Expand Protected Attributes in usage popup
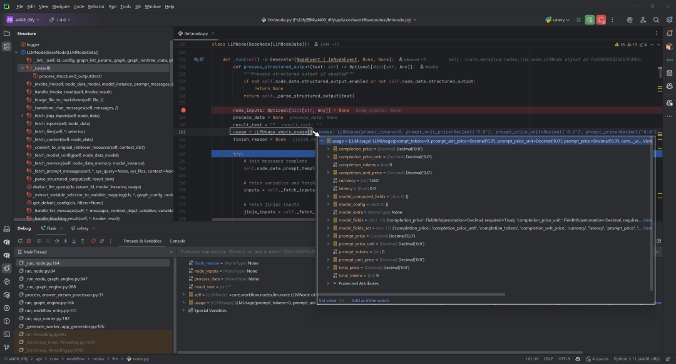The width and height of the screenshot is (676, 364). click(x=328, y=283)
